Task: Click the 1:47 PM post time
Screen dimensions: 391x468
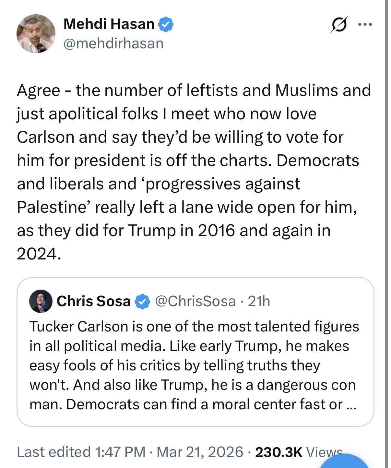Action: pyautogui.click(x=120, y=452)
